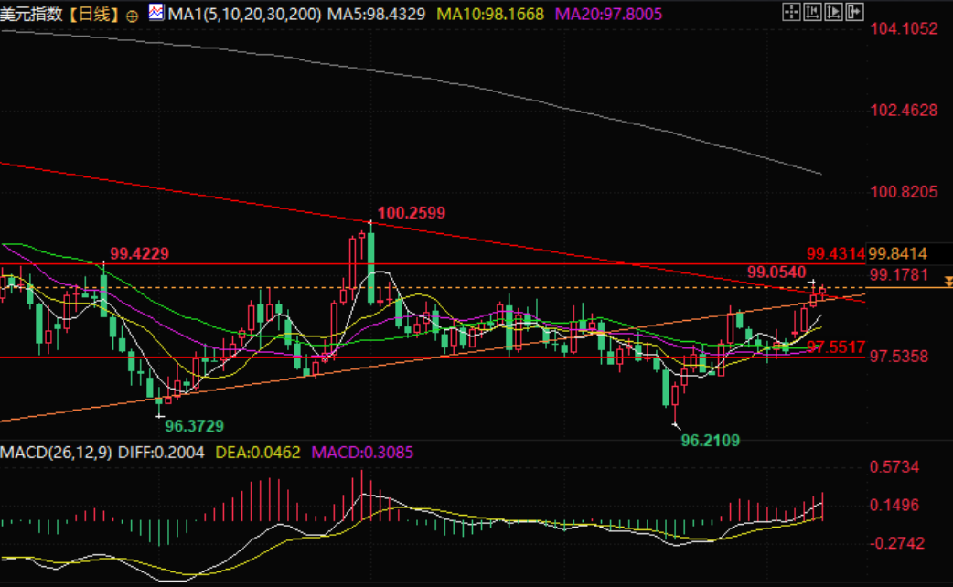Image resolution: width=953 pixels, height=587 pixels.
Task: Select the yellow MA10:98.1668 legend
Action: tap(490, 15)
